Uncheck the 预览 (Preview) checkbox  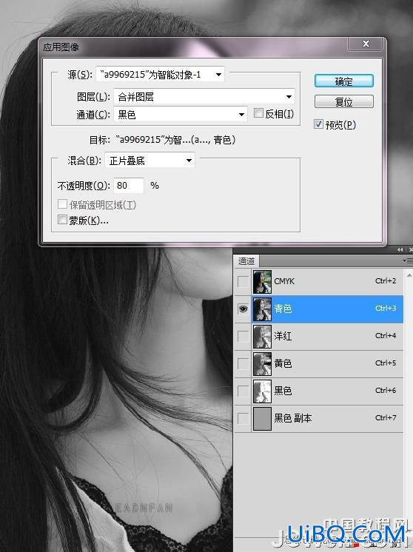click(x=318, y=124)
